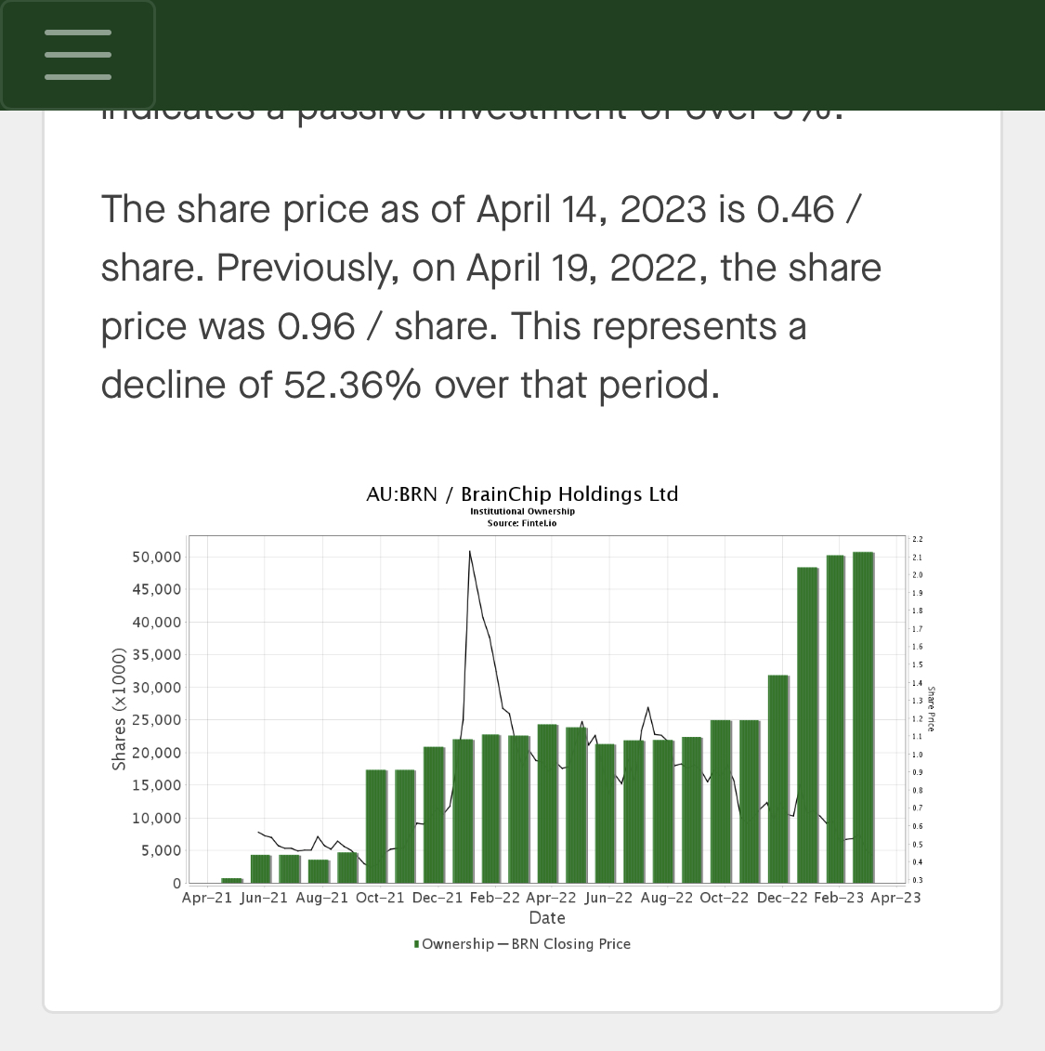Click the April 14, 2023 share price sentence

479,210
